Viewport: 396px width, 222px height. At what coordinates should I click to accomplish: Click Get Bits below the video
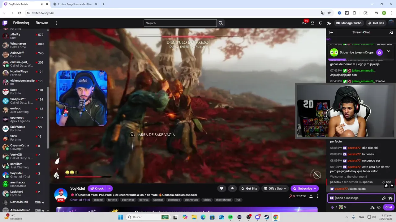(249, 188)
